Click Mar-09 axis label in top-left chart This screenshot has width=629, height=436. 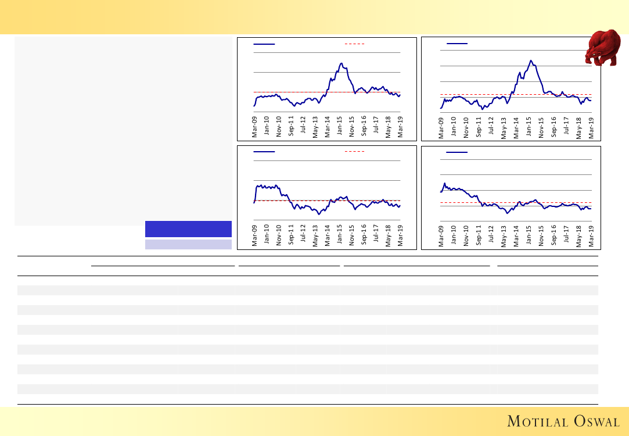click(x=254, y=127)
